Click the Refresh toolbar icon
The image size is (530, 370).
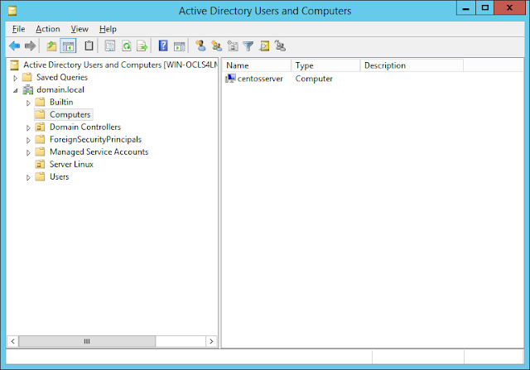pos(127,46)
